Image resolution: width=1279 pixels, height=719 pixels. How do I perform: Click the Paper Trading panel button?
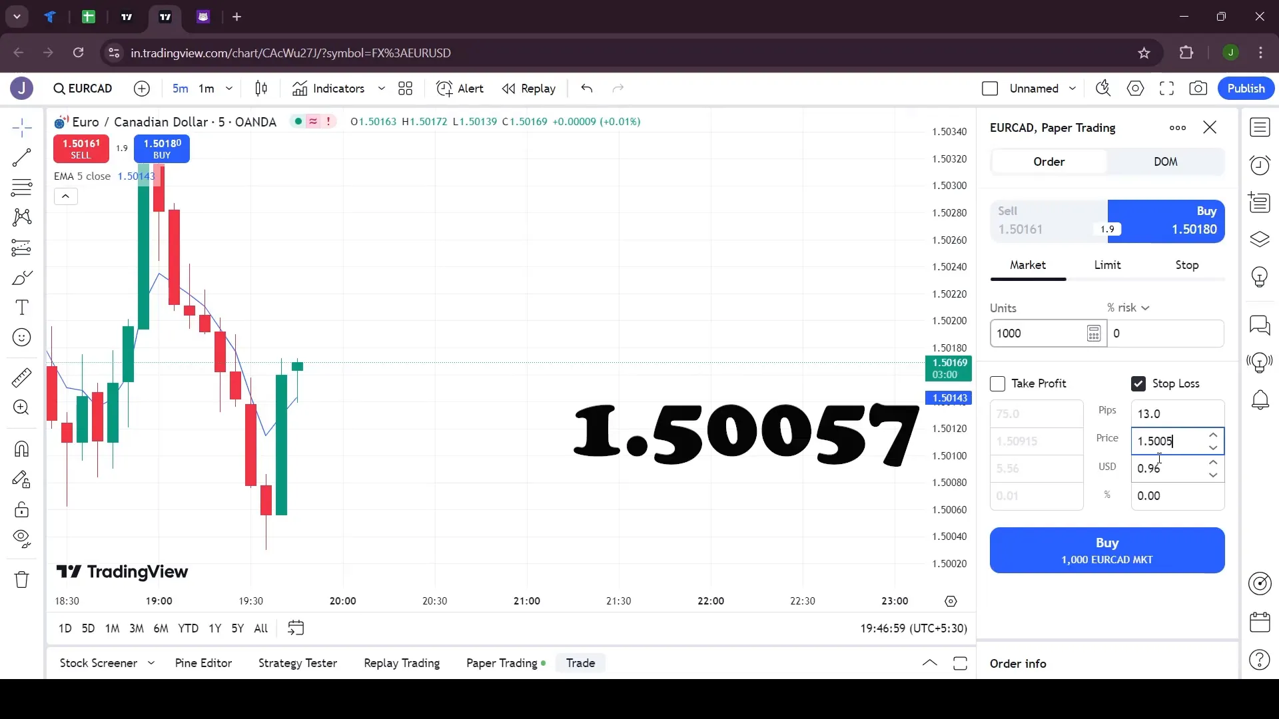[502, 664]
